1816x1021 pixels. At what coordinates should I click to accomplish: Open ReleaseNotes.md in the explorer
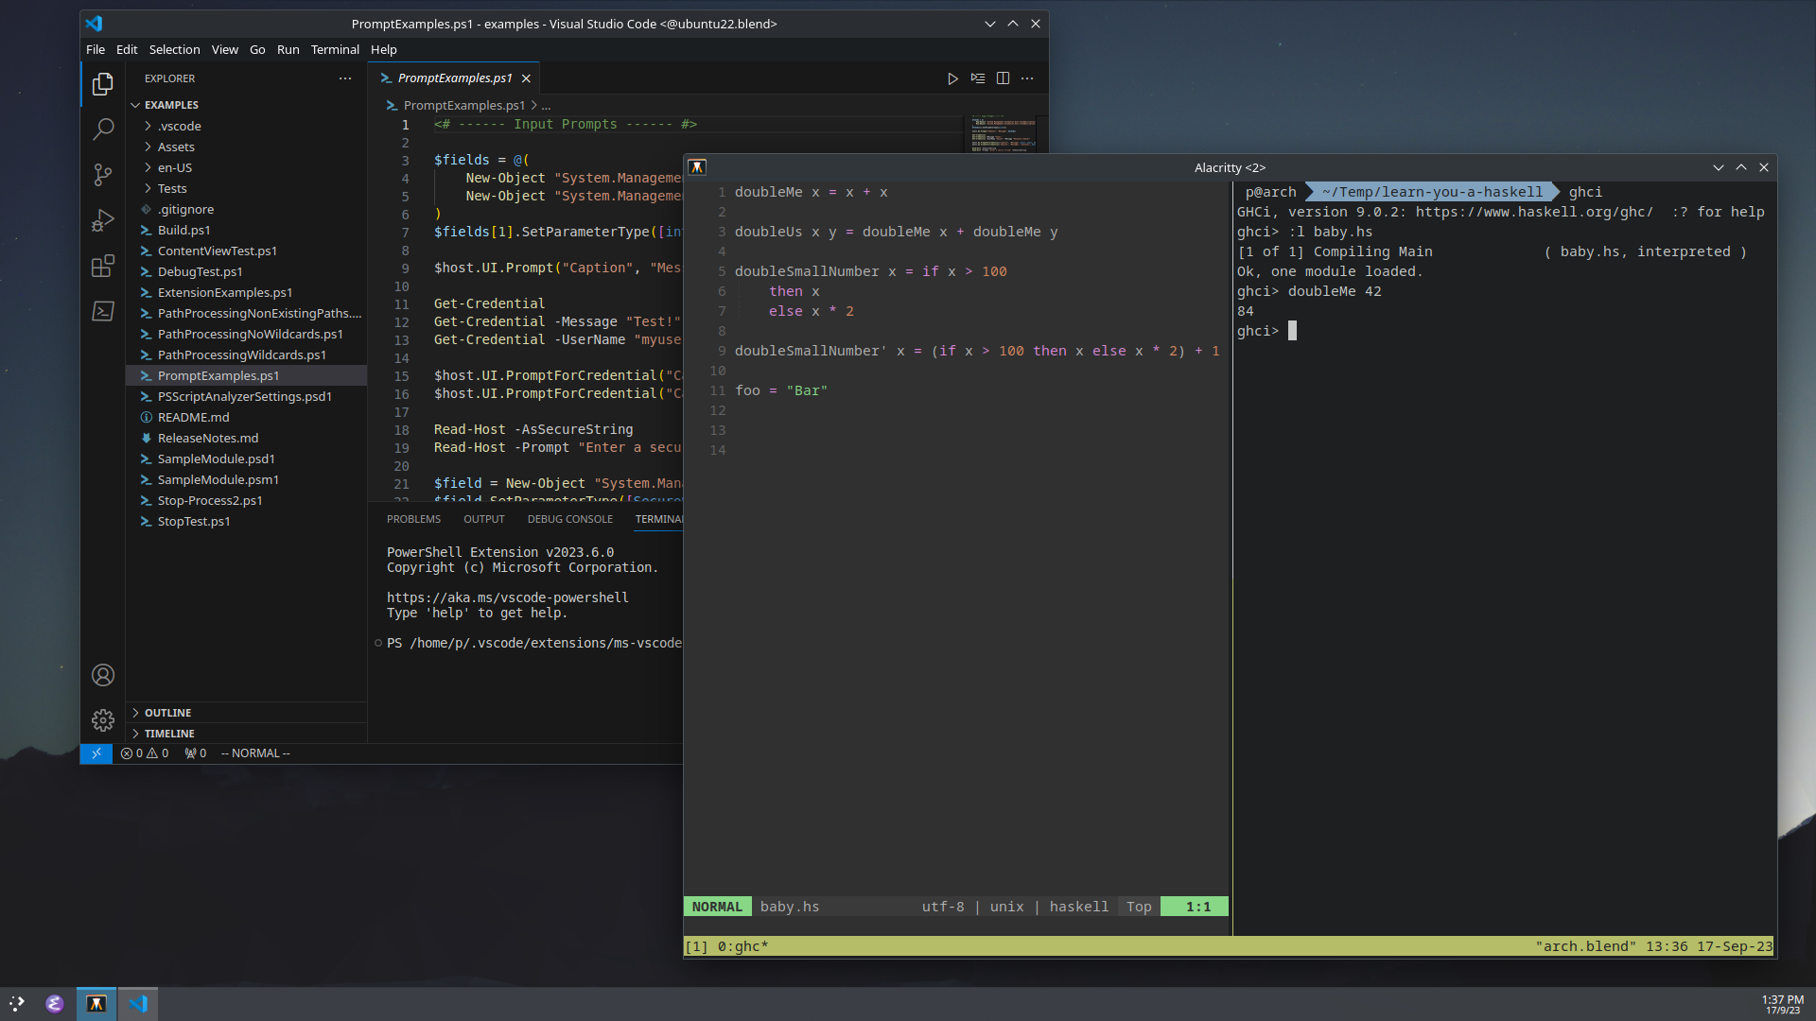246,438
